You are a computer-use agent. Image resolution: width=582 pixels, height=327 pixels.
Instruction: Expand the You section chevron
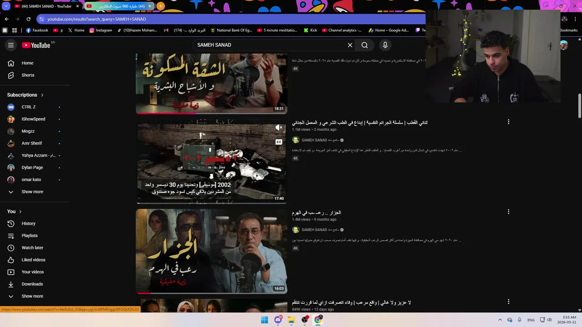pos(20,212)
